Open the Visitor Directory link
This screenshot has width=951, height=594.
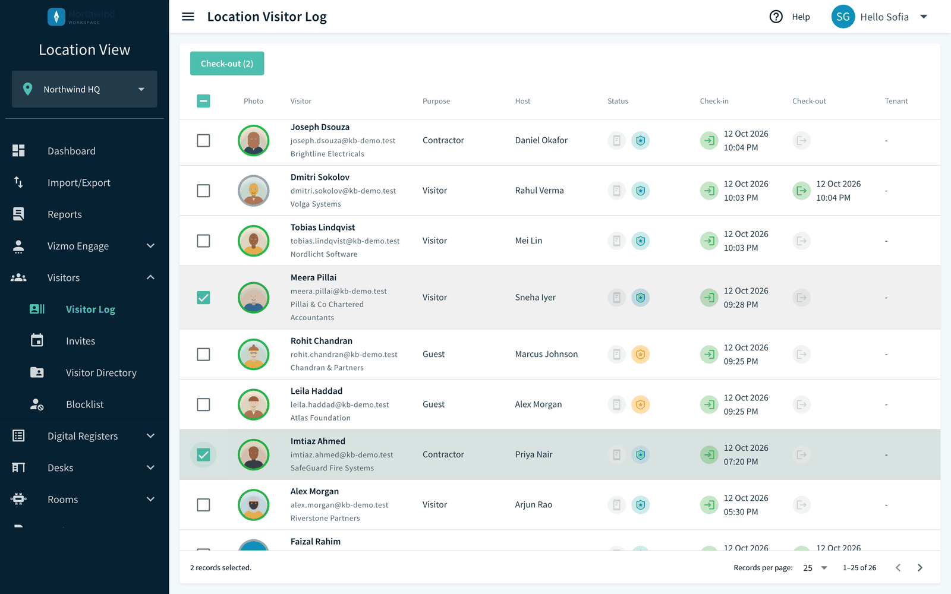(84, 372)
